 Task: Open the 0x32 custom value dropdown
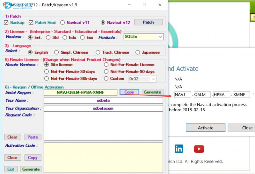pos(142,79)
